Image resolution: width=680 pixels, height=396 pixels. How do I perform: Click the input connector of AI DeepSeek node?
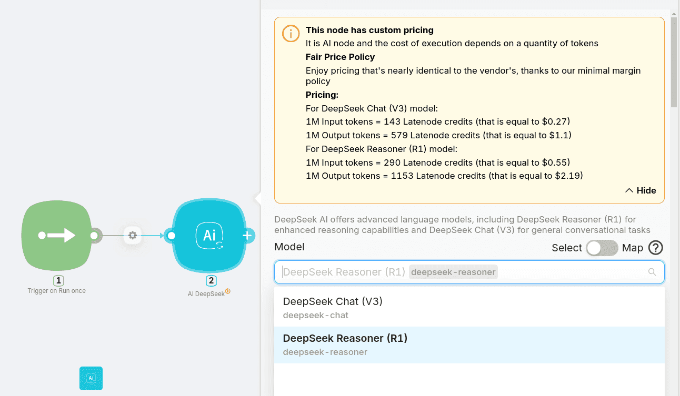tap(171, 236)
